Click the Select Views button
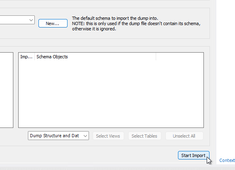The image size is (235, 170). coord(108,136)
